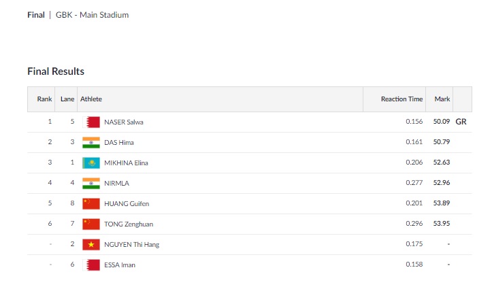Open athlete DAS Hima's profile
492x304 pixels.
tap(119, 142)
